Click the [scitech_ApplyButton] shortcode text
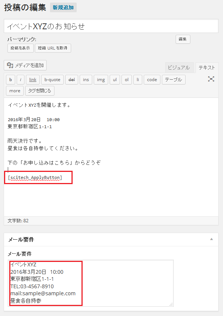Viewport: 223px width, 316px height. (x=35, y=177)
